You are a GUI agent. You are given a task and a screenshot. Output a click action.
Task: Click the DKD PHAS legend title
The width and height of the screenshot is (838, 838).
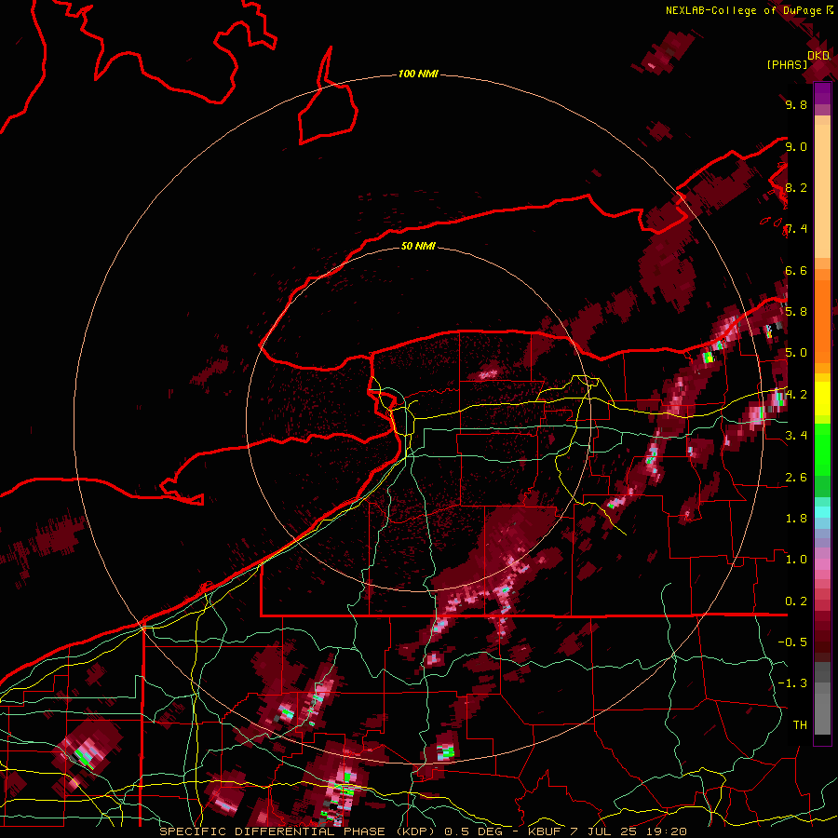tap(797, 60)
